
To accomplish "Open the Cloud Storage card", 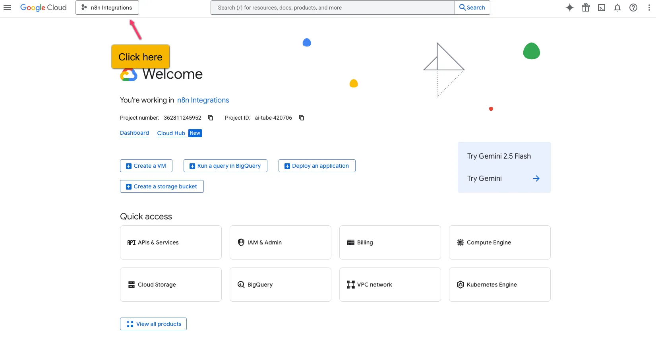I will point(171,285).
